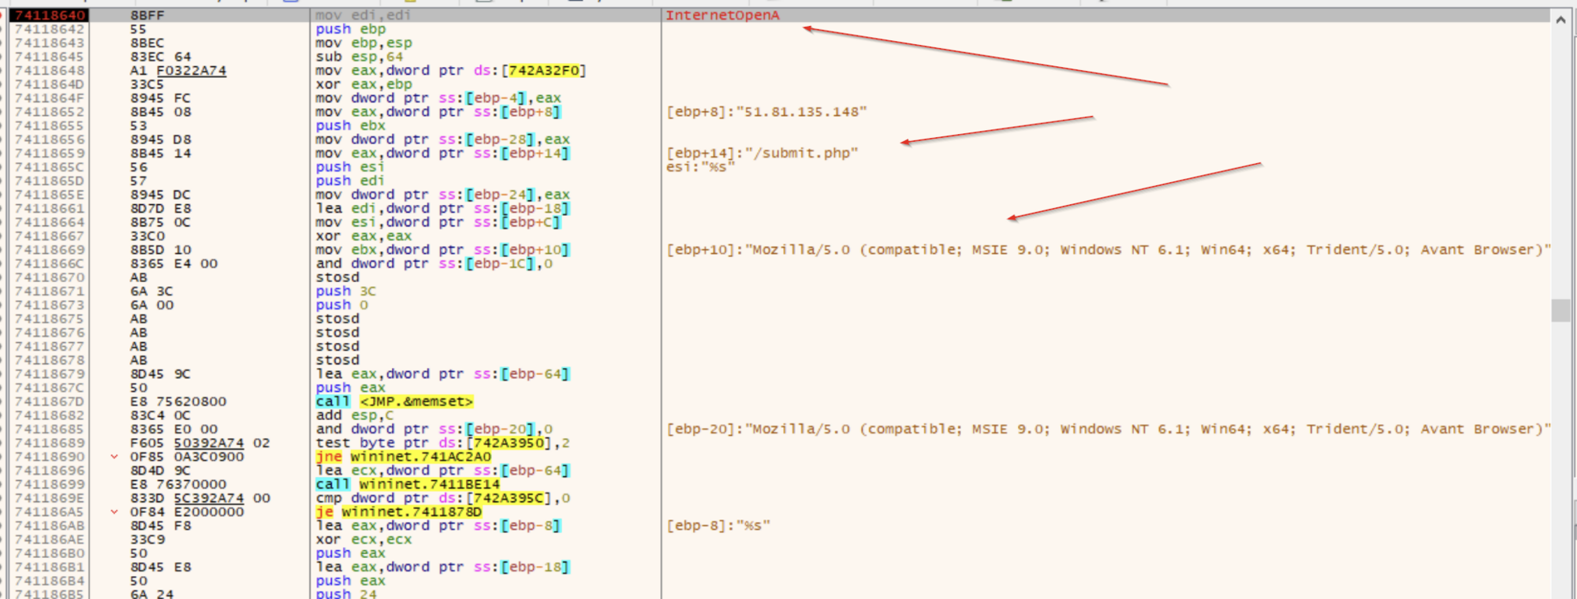Image resolution: width=1577 pixels, height=599 pixels.
Task: Select the 'push edi' instruction
Action: click(x=351, y=180)
